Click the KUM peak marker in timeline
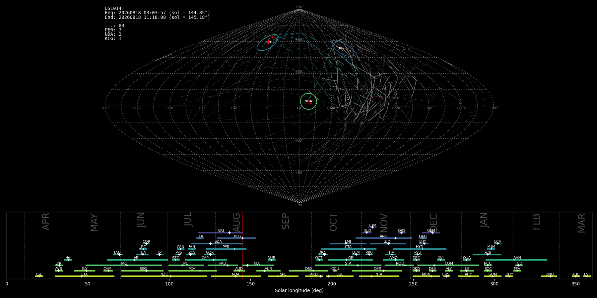Viewport: 597px width, 298px height. point(372,227)
